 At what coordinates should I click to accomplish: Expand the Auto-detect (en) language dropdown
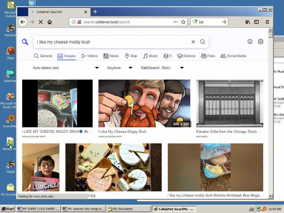(66, 68)
